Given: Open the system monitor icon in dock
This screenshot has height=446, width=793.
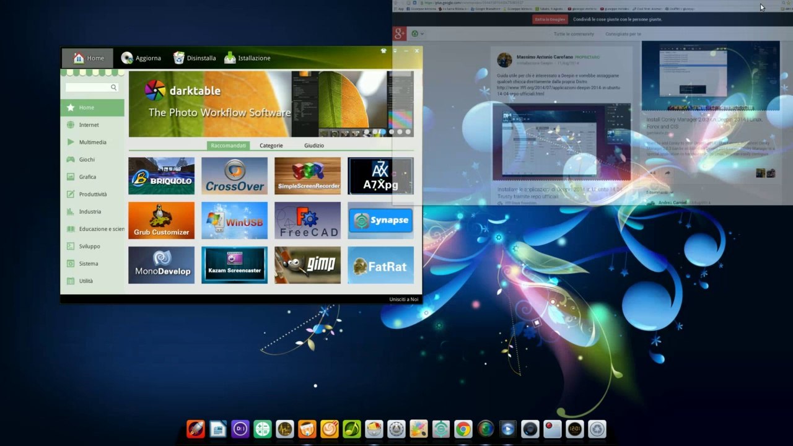Looking at the screenshot, I should click(285, 429).
